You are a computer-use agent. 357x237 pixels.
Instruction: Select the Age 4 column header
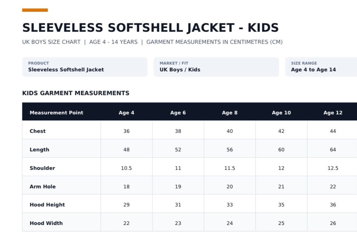pyautogui.click(x=126, y=112)
